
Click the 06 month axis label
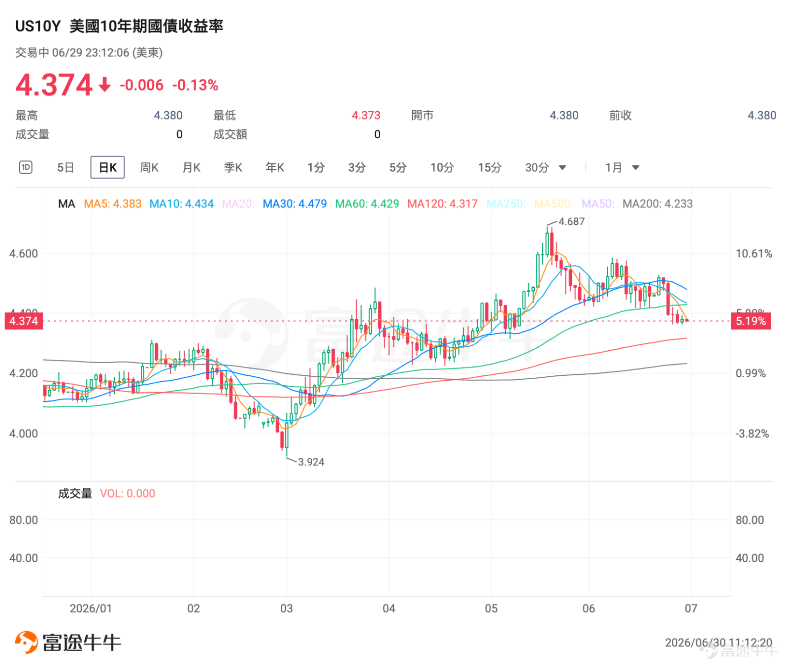point(589,608)
